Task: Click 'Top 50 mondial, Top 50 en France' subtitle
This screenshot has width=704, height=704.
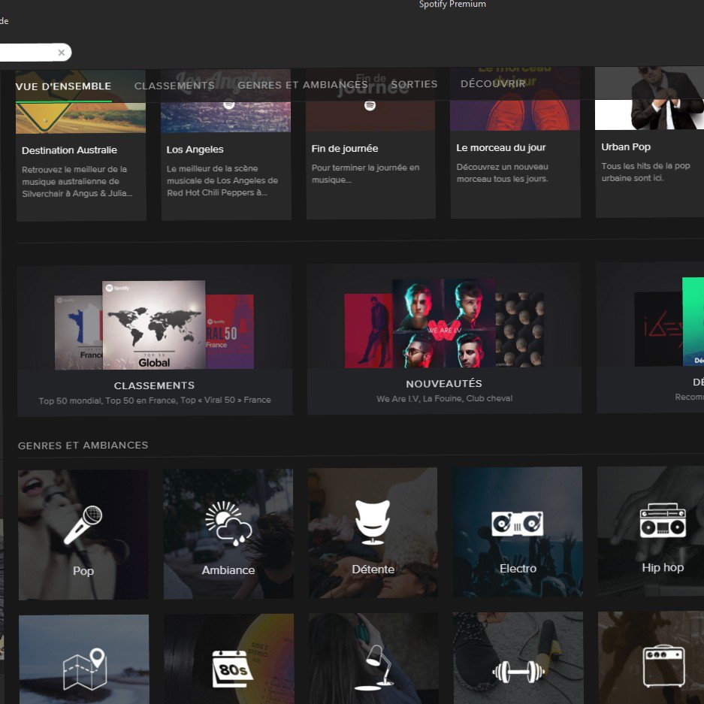Action: tap(155, 400)
